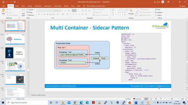Clear all formatting icon
The width and height of the screenshot is (188, 105).
tap(69, 10)
